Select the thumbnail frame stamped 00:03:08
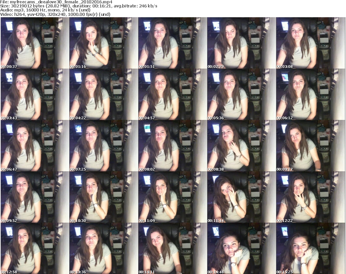Viewport: 346px width, 274px height. coord(311,43)
